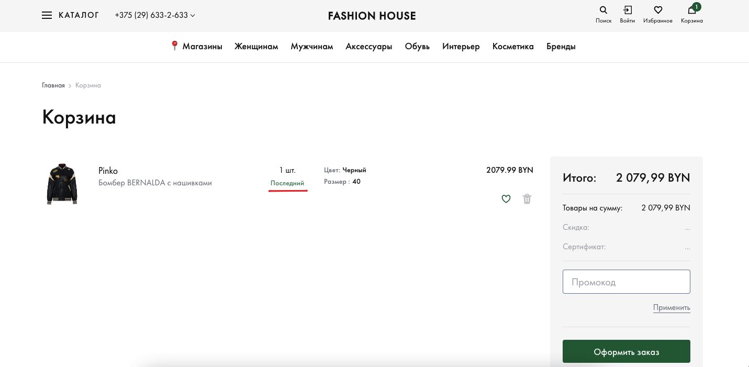Open the bomber jacket product thumbnail
Image resolution: width=749 pixels, height=367 pixels.
[x=62, y=183]
